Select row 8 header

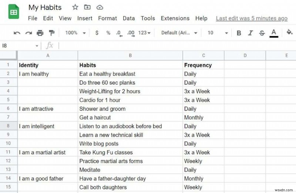[x=9, y=126]
